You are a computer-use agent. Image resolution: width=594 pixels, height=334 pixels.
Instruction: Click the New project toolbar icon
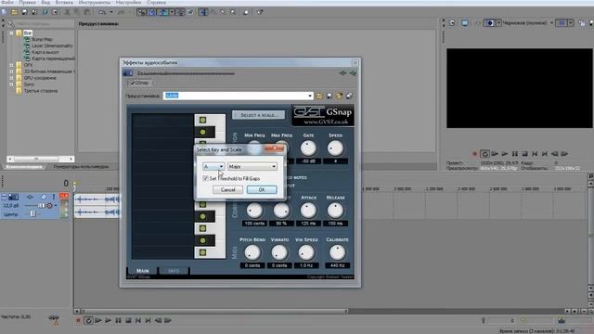[x=4, y=12]
